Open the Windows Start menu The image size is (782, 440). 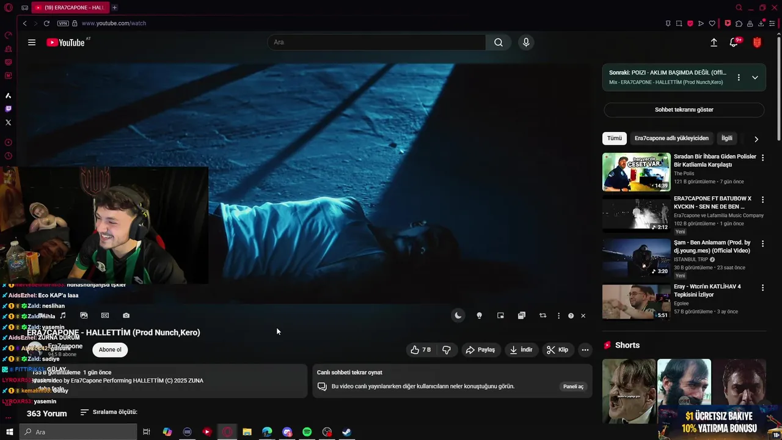coord(9,432)
